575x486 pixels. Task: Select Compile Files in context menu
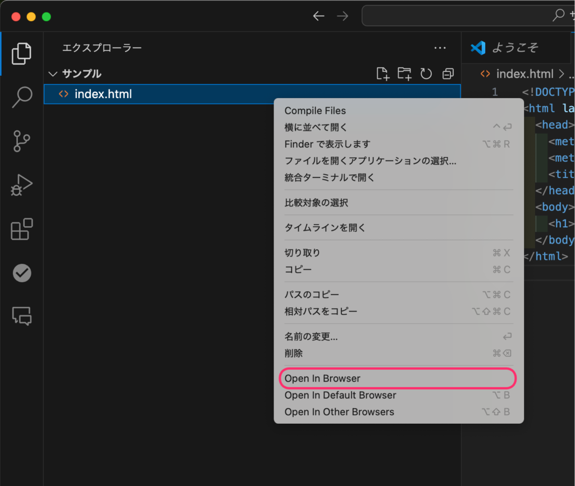[315, 111]
